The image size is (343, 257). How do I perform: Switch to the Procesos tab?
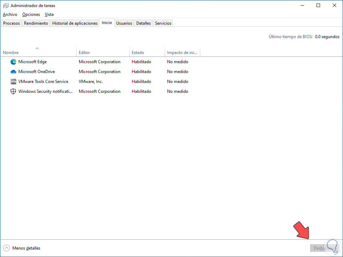click(x=11, y=23)
